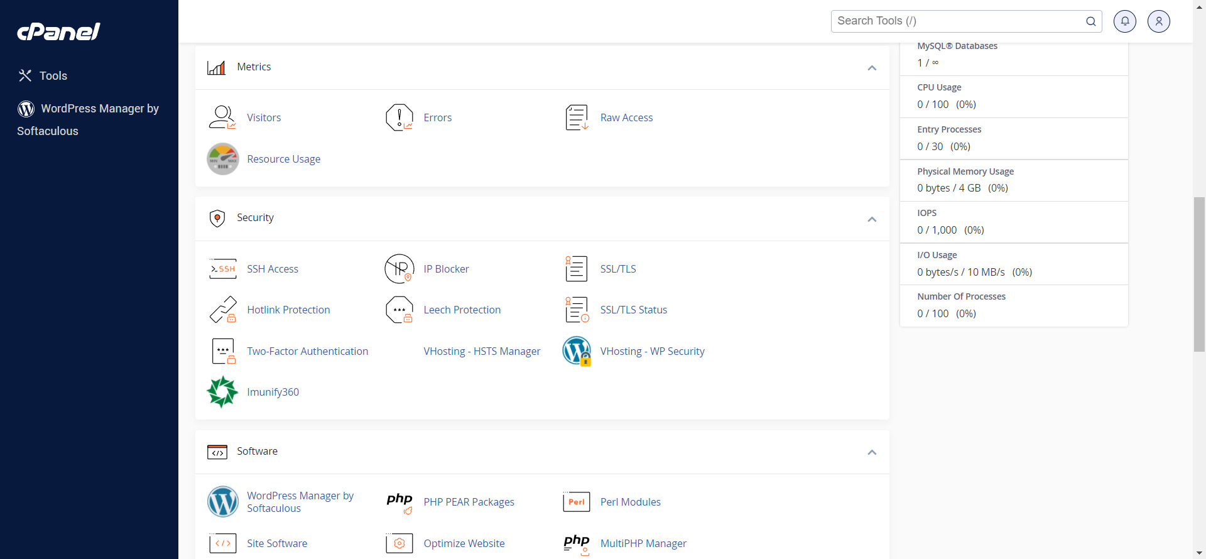The height and width of the screenshot is (559, 1206).
Task: Click the IP Blocker icon
Action: coord(399,269)
